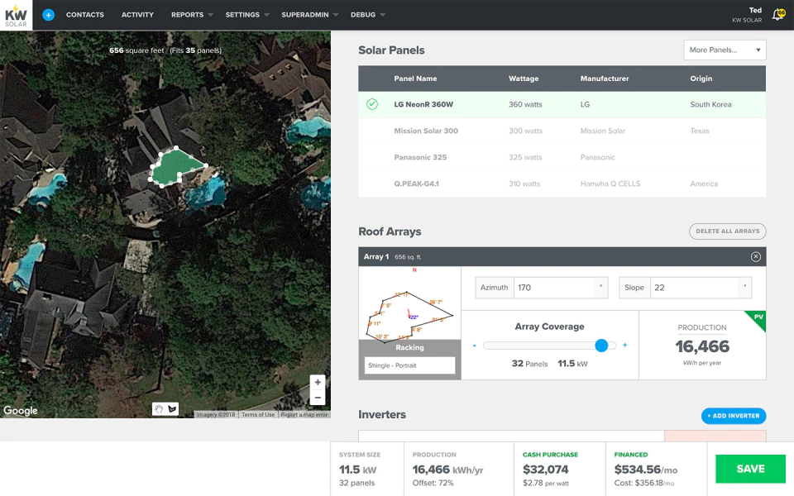Click the KW Solar logo
The image size is (794, 496).
(17, 15)
